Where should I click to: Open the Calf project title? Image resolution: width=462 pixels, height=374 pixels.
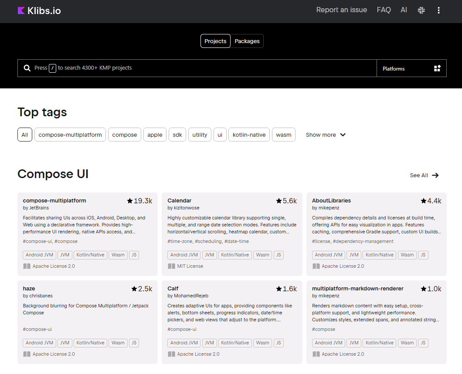coord(173,289)
